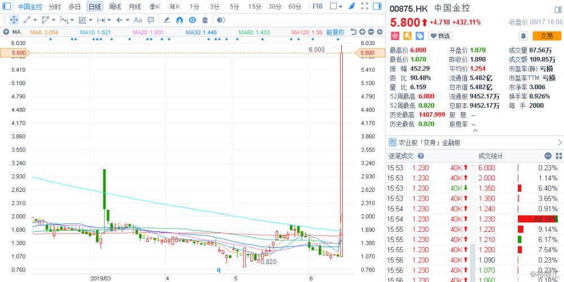The width and height of the screenshot is (564, 282).
Task: Select the eraser drawing tool
Action: coord(166,20)
